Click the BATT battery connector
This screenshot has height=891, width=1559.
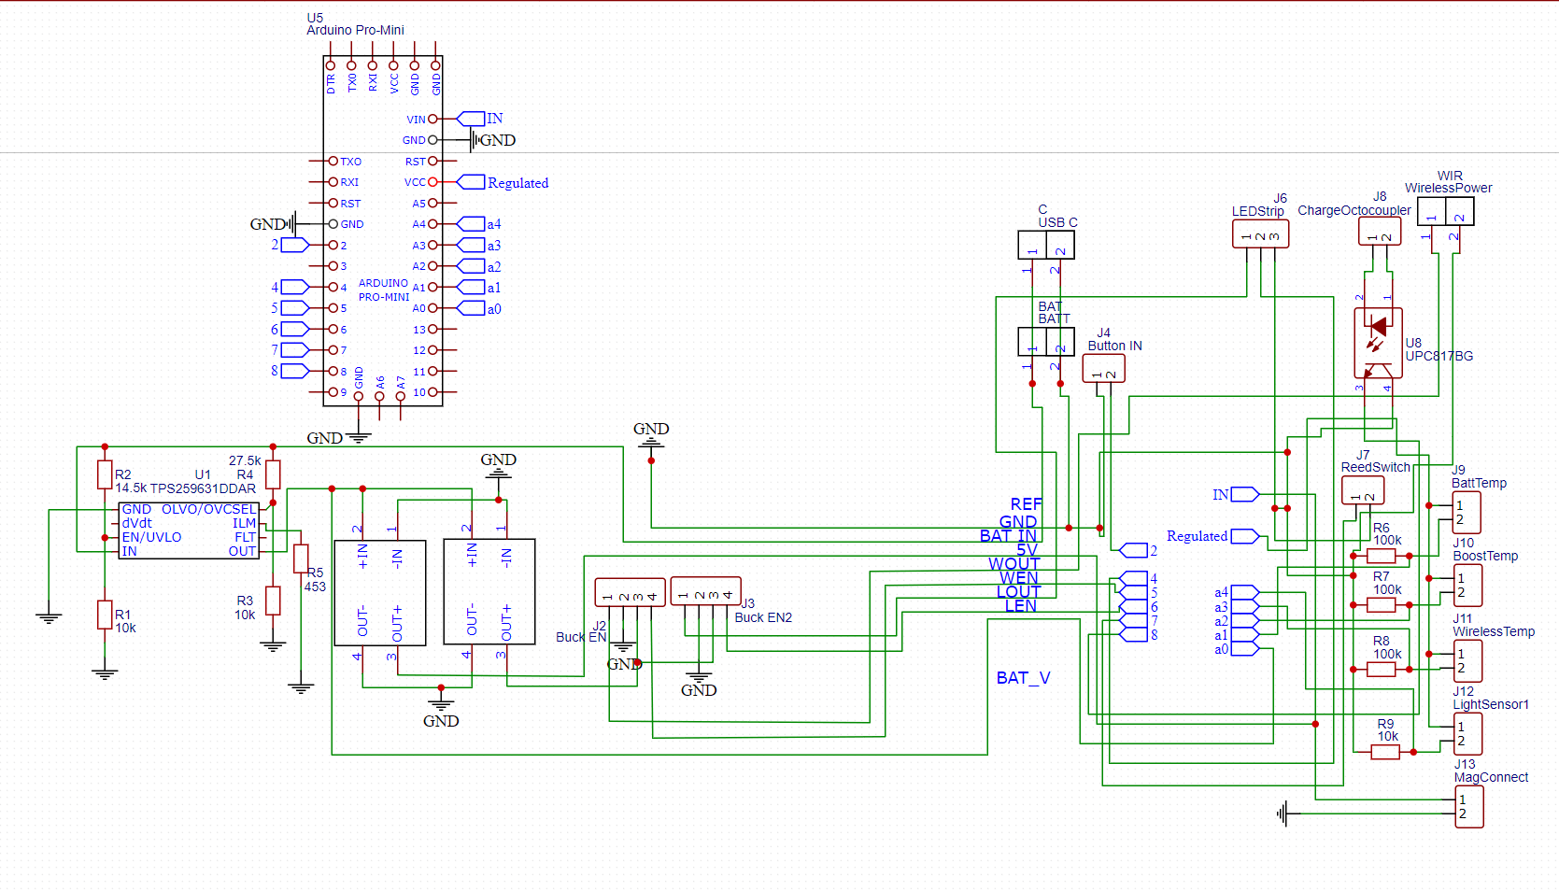(x=1045, y=343)
